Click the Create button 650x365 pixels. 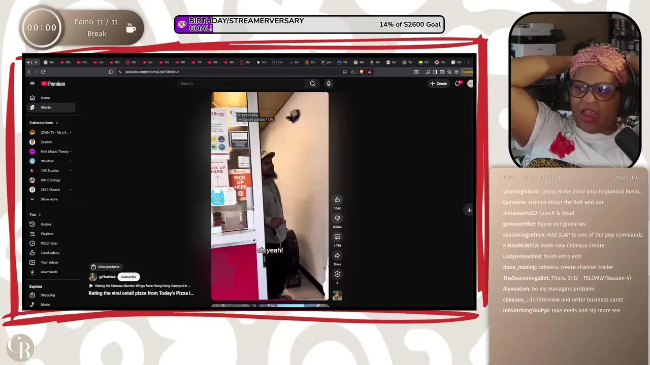point(439,84)
